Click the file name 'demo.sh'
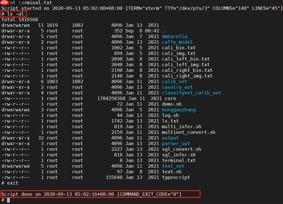This screenshot has height=204, width=283. point(172,104)
